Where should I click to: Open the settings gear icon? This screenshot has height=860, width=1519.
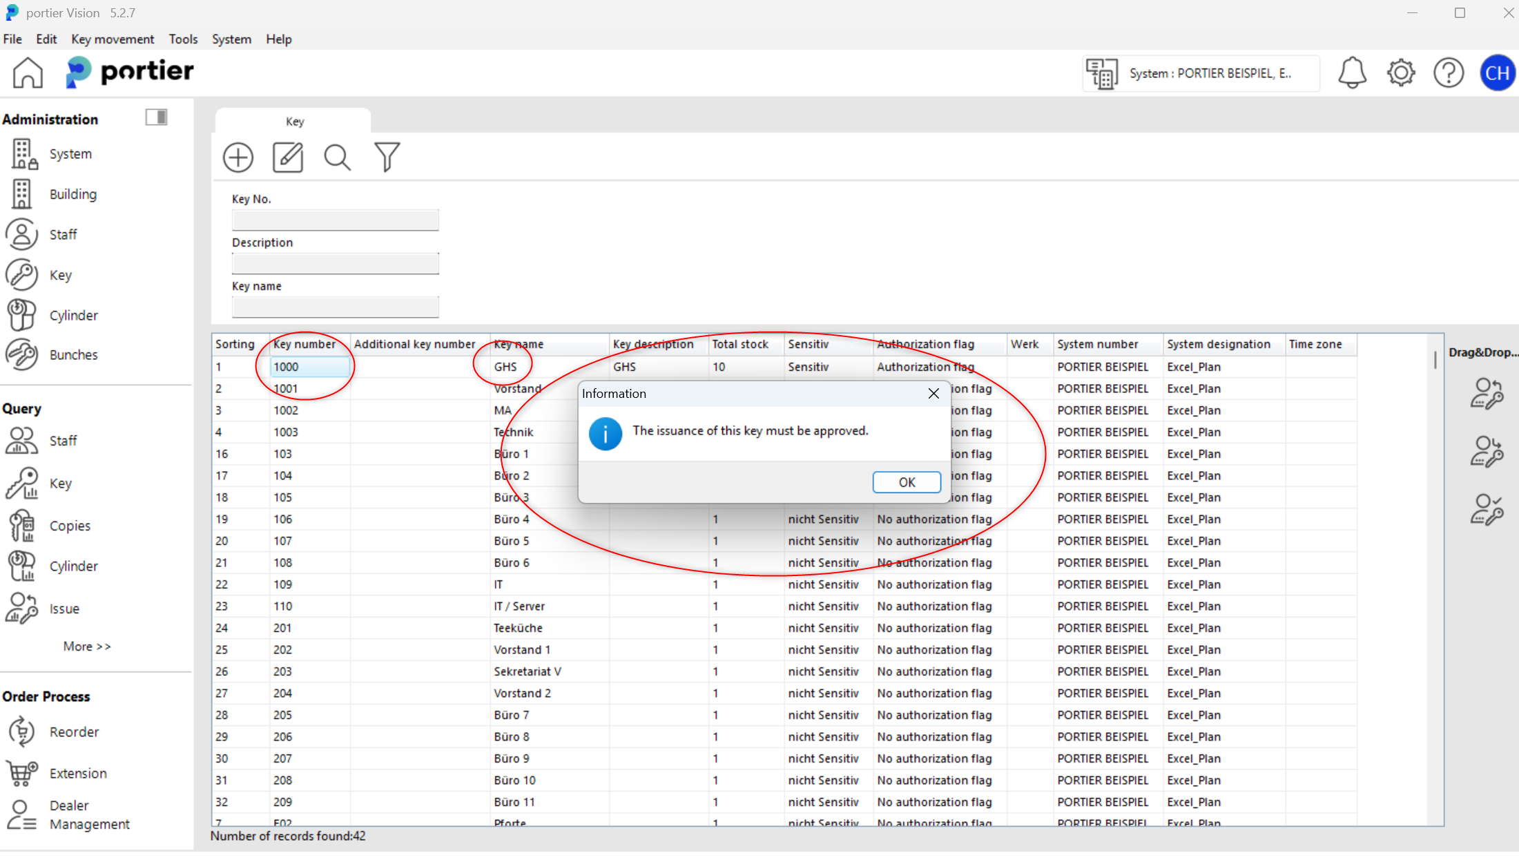coord(1400,73)
